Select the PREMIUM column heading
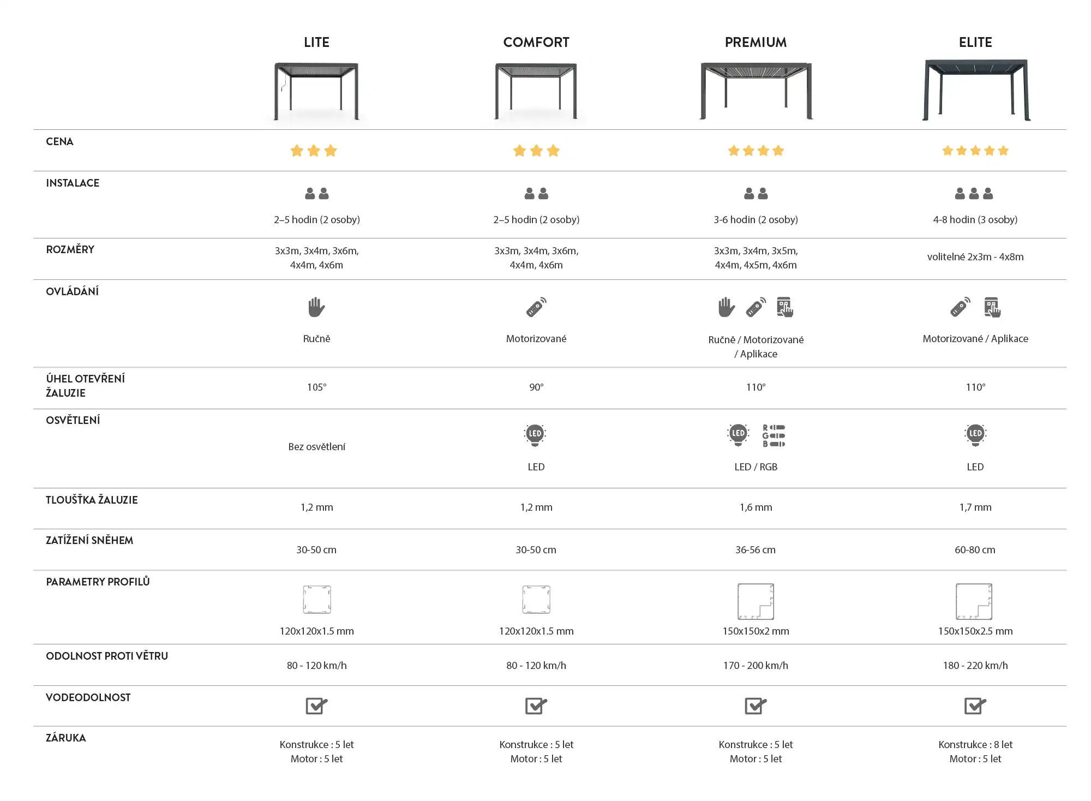This screenshot has width=1091, height=801. pos(756,42)
